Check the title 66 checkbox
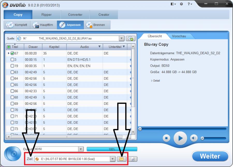The width and height of the screenshot is (233, 167). pos(12,91)
